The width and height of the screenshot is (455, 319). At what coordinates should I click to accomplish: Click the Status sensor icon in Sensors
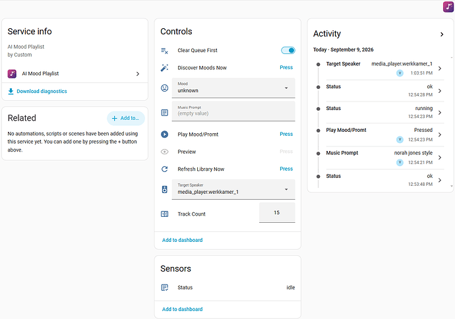point(165,287)
